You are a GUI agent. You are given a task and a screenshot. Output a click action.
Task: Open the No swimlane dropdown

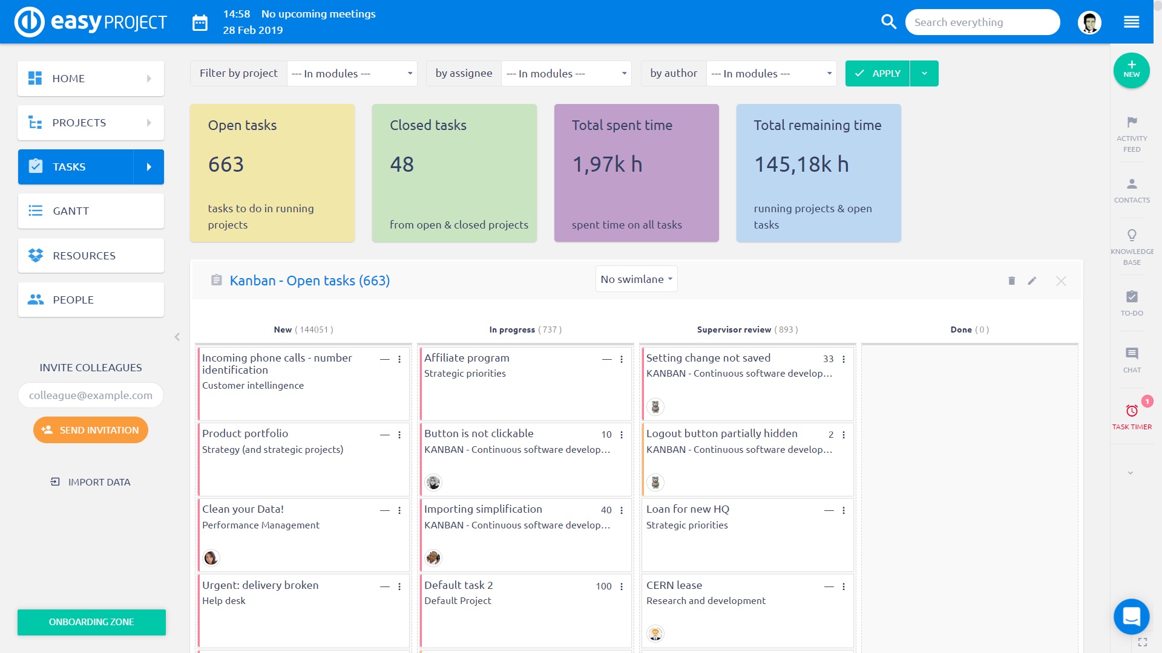coord(636,279)
